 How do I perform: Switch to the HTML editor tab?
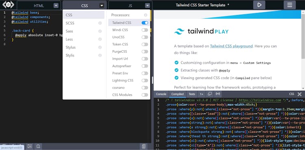coord(39,6)
